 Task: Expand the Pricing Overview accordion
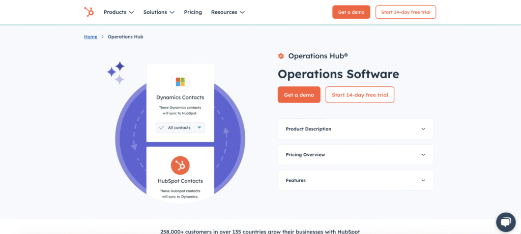click(x=356, y=154)
